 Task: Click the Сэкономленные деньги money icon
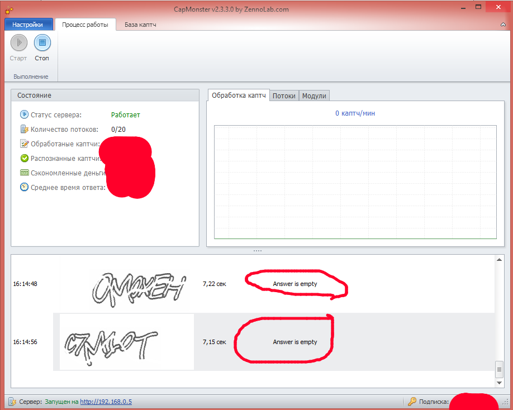tap(24, 173)
